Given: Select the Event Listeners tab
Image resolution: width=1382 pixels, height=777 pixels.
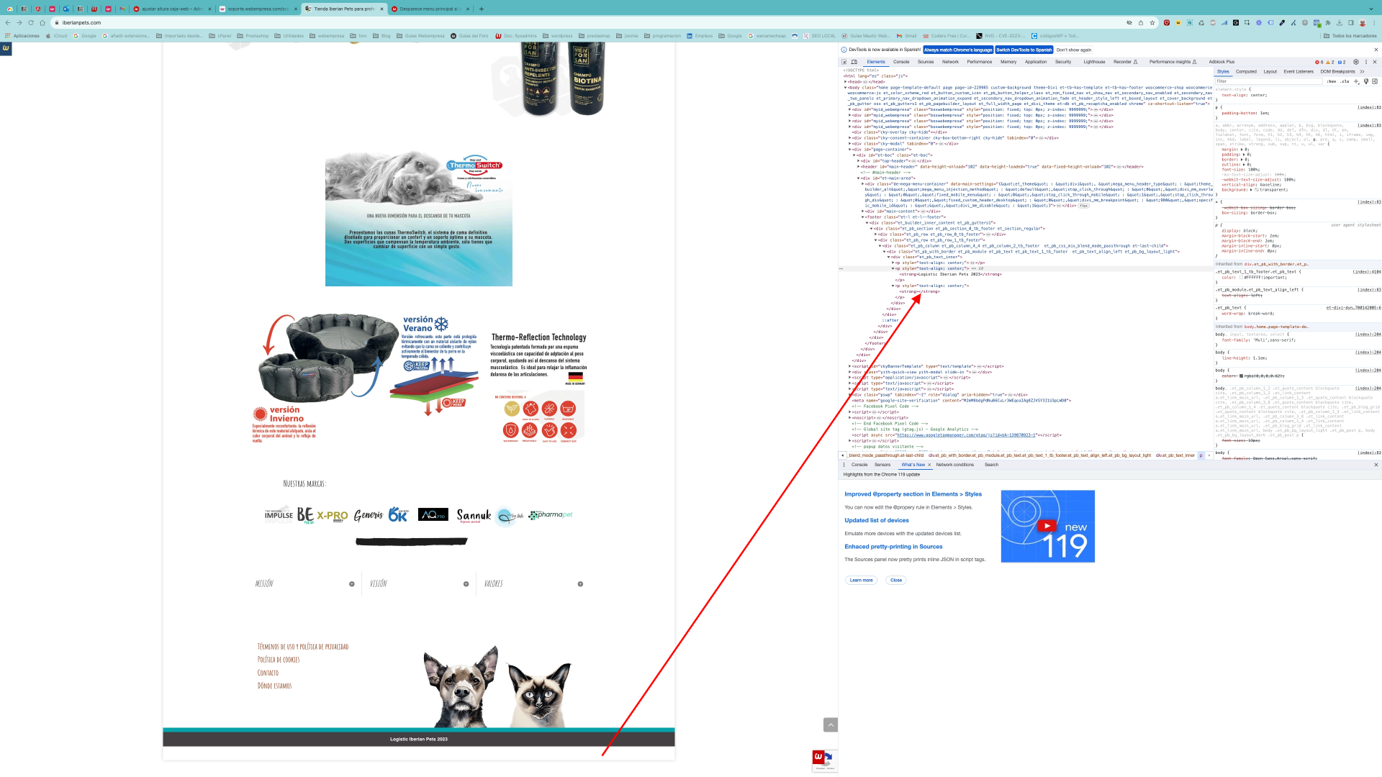Looking at the screenshot, I should tap(1299, 71).
